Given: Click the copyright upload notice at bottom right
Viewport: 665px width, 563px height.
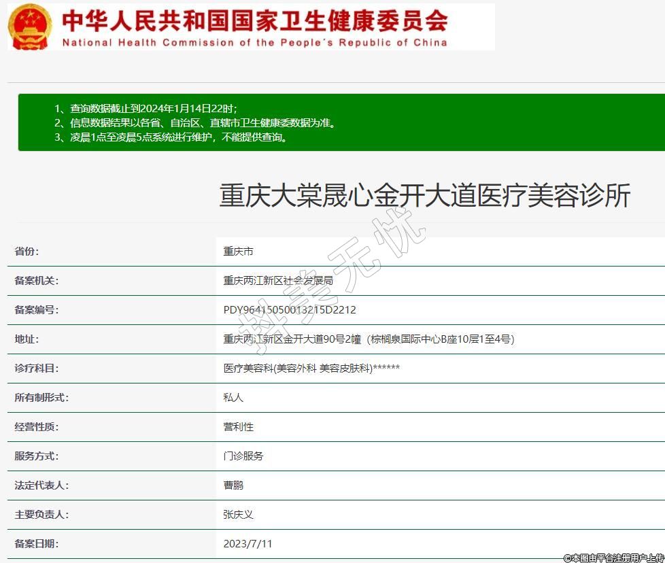Looking at the screenshot, I should coord(613,558).
